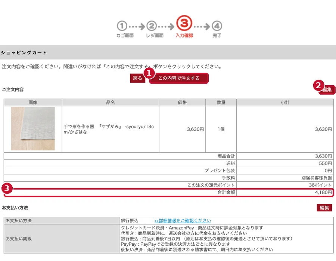Image resolution: width=336 pixels, height=261 pixels.
Task: Click the 画像 column header
Action: point(33,102)
